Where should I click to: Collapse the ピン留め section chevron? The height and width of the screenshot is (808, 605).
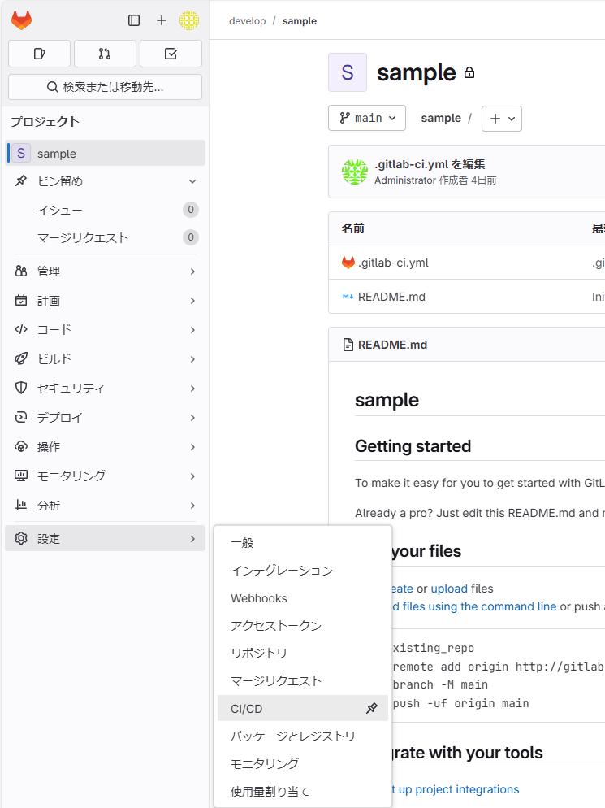(192, 181)
